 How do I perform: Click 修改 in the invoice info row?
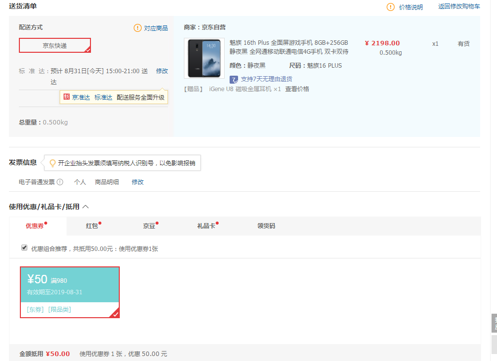point(138,182)
